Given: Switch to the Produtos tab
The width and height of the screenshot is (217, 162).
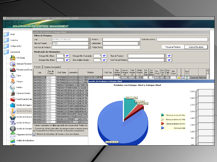Looking at the screenshot, I should click(x=38, y=67).
